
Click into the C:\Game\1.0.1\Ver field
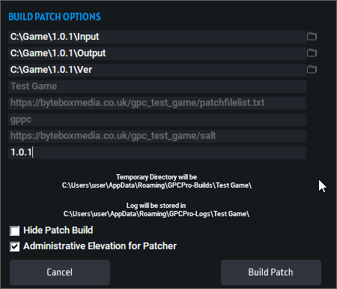click(157, 70)
